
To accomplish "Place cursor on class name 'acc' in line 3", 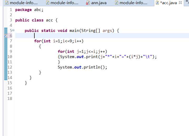I will [49, 20].
